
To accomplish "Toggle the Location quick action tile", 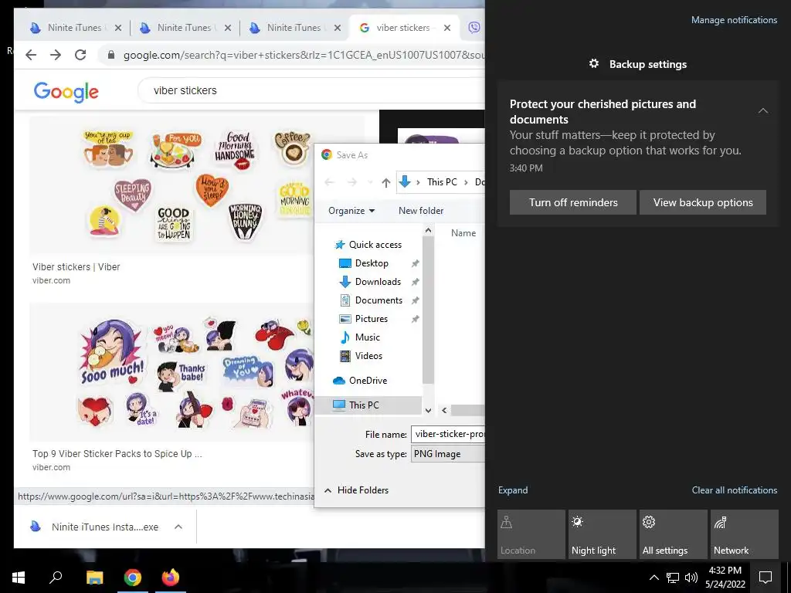I will click(531, 534).
